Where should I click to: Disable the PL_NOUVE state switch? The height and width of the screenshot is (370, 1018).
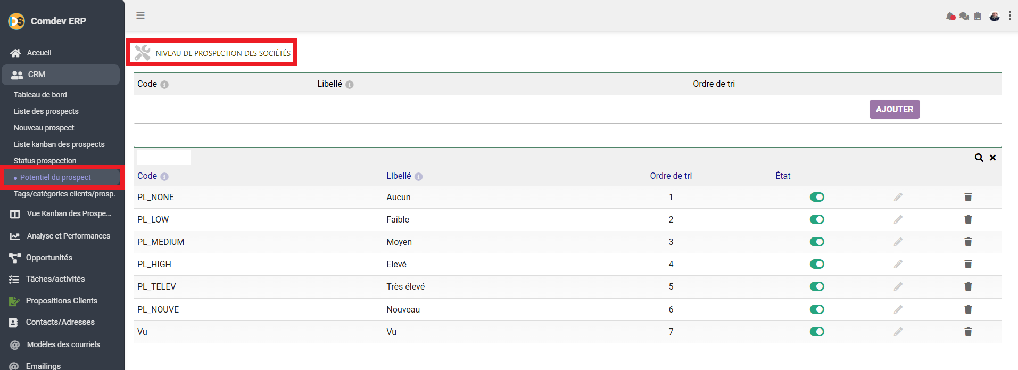(x=817, y=309)
